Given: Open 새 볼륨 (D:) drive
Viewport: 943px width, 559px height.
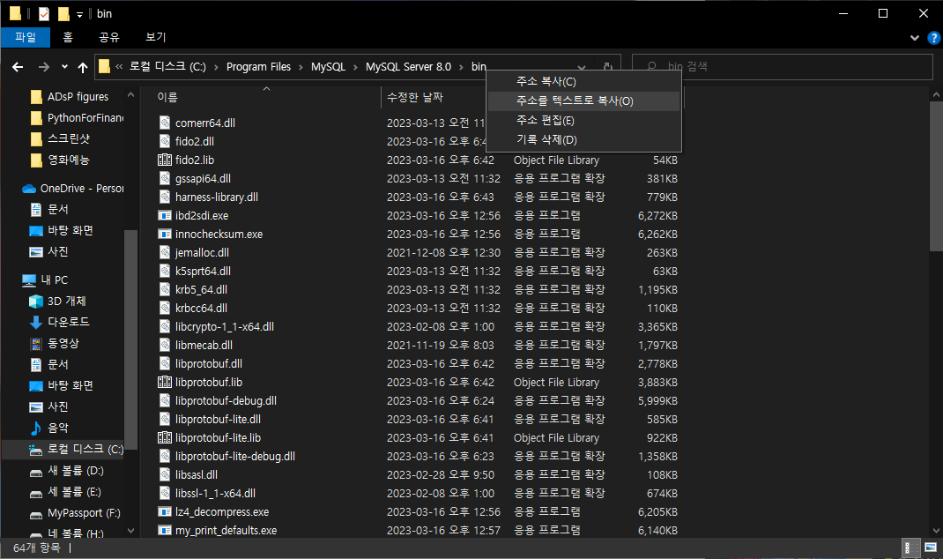Looking at the screenshot, I should 75,471.
